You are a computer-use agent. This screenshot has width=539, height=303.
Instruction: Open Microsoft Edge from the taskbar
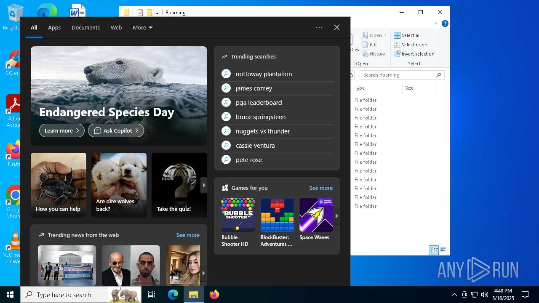(x=173, y=295)
